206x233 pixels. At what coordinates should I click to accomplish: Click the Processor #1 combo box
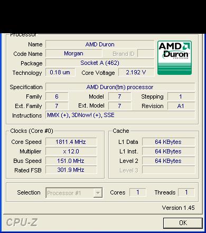click(74, 193)
